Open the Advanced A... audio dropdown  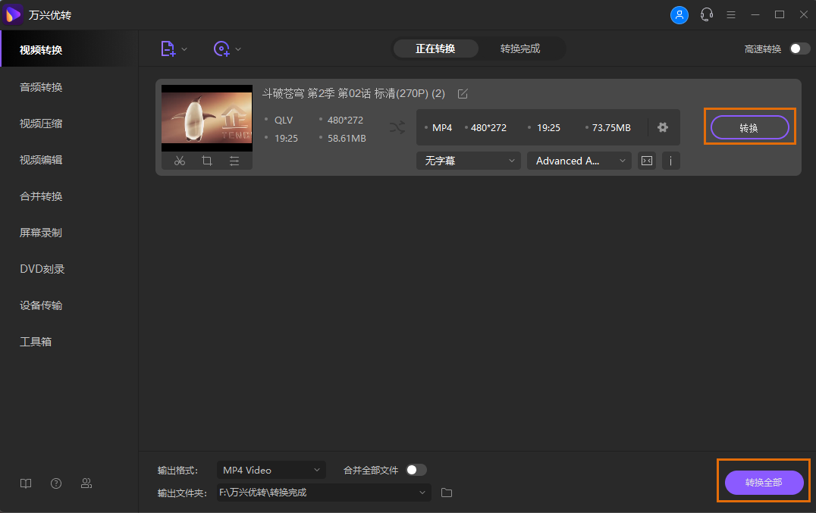579,161
